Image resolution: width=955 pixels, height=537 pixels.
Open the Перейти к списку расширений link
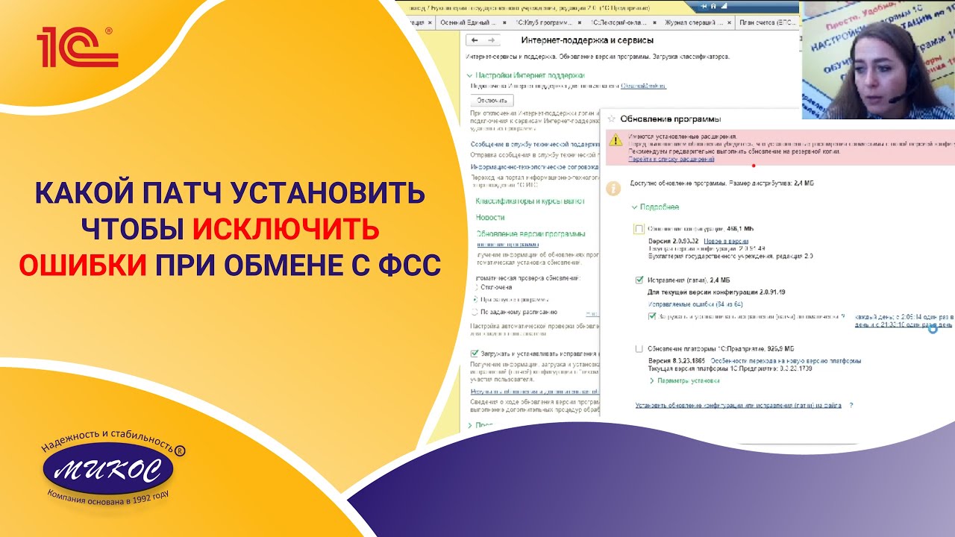click(671, 159)
